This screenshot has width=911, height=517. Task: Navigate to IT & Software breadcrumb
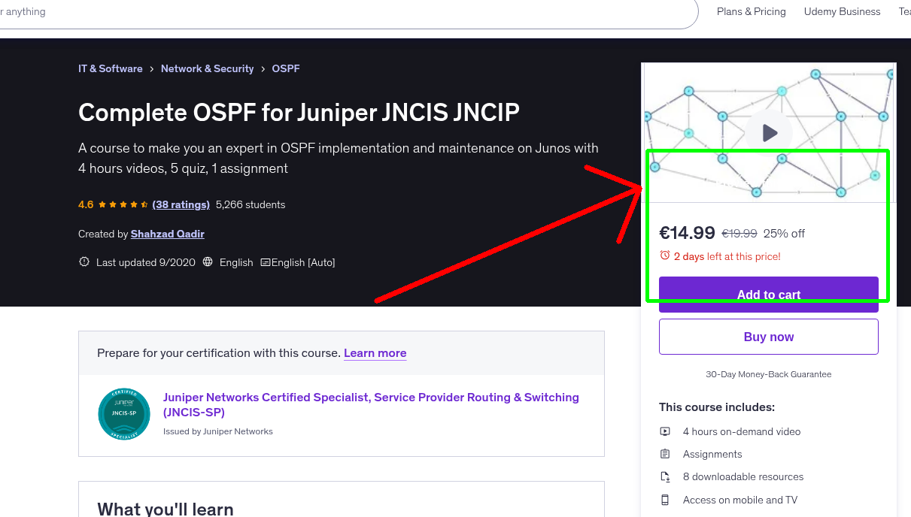(110, 68)
